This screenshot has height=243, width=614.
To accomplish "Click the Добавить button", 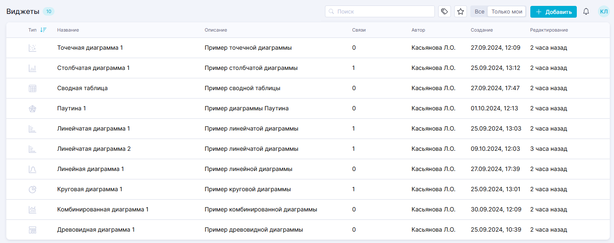I will (x=553, y=11).
